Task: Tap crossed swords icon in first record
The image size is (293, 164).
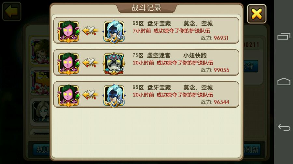Action: click(x=91, y=30)
